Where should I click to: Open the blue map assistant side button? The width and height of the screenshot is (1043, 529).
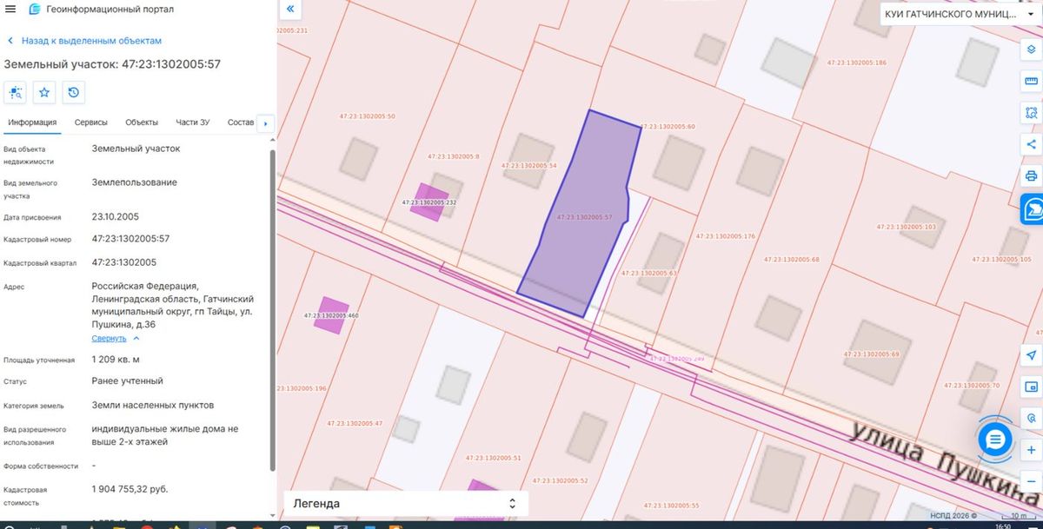click(x=1033, y=209)
